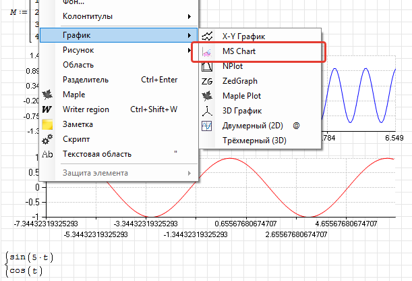Click the Скрипт gears icon
412x281 pixels.
[x=47, y=139]
